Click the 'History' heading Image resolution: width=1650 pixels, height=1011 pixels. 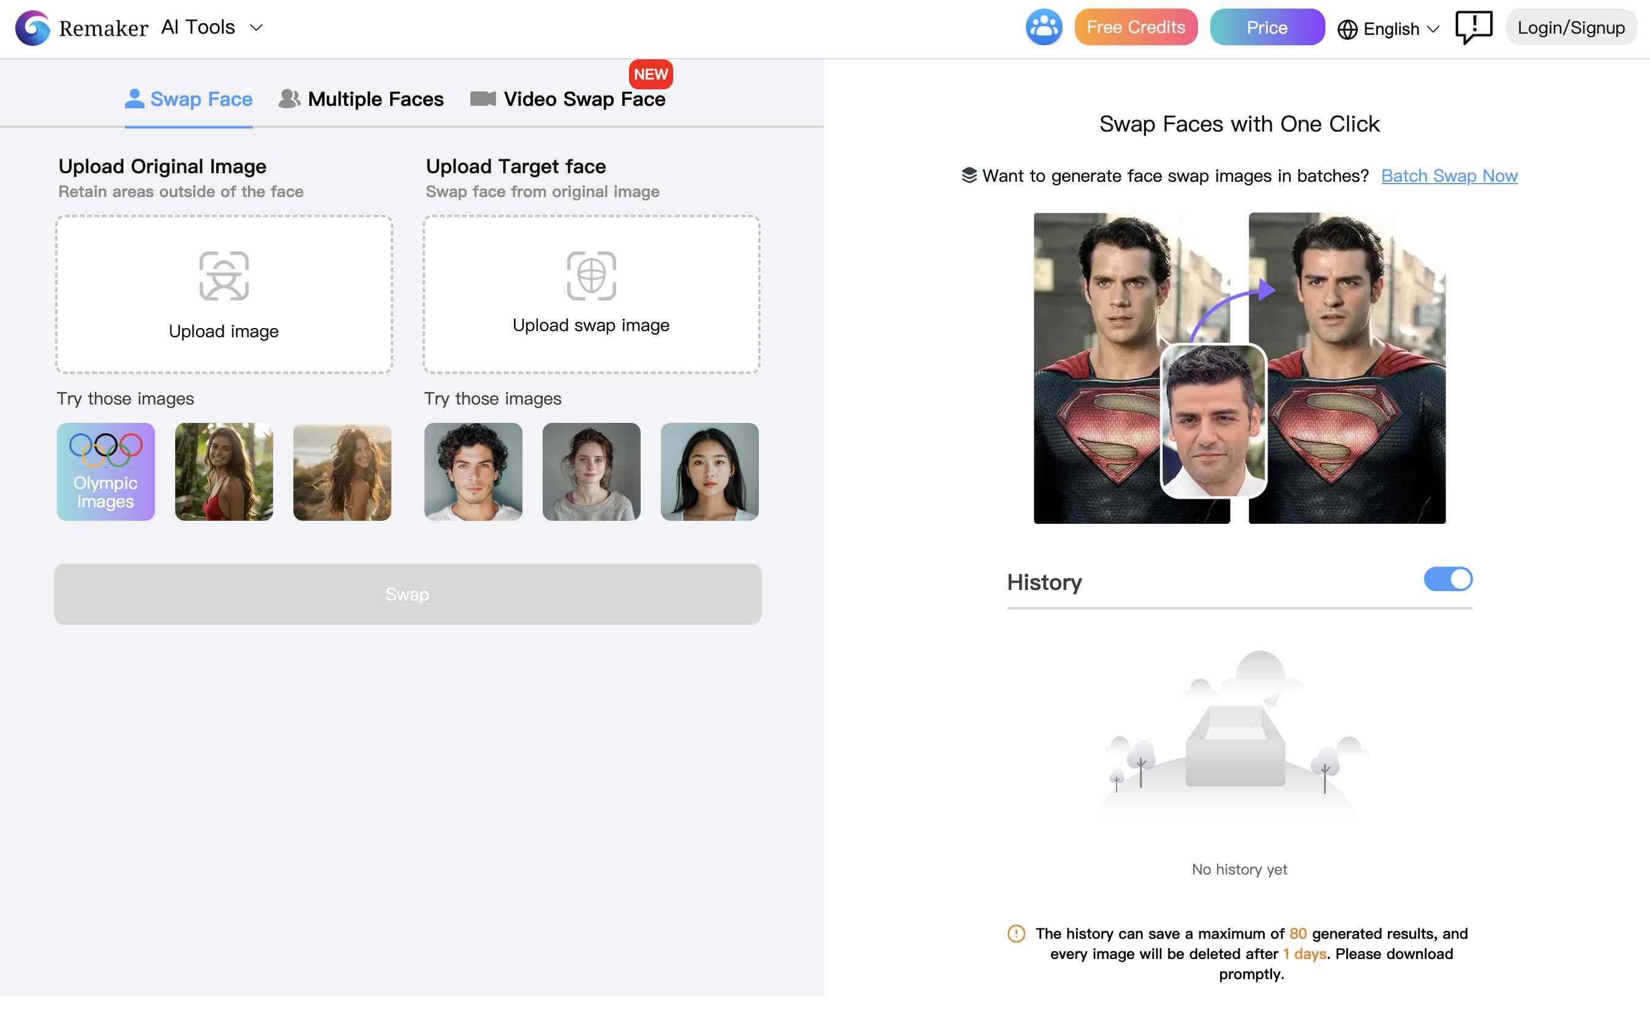1044,582
